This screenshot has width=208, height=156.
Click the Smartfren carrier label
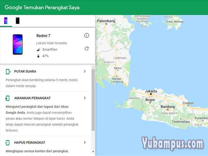tap(50, 49)
